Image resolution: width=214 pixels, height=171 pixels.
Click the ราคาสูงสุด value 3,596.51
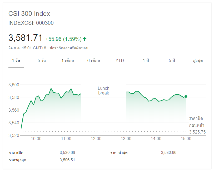pyautogui.click(x=67, y=160)
